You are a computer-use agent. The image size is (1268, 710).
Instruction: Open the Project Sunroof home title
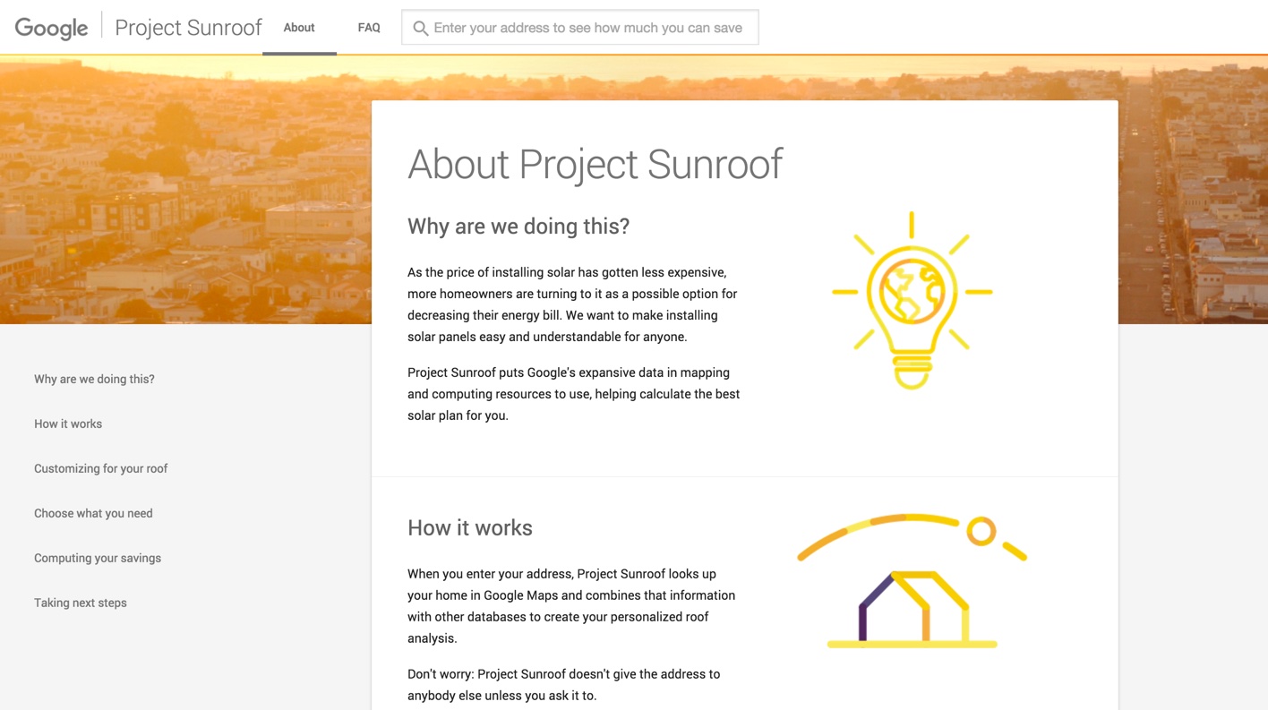coord(188,28)
